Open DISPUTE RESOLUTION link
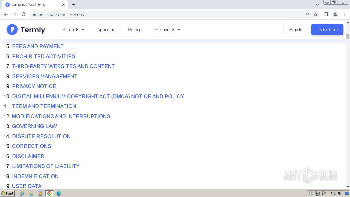This screenshot has height=197, width=350. coord(41,136)
